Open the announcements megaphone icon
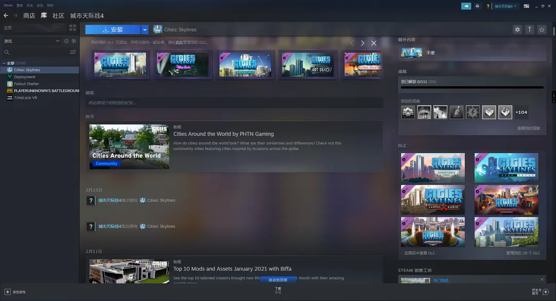556x301 pixels. 466,6
